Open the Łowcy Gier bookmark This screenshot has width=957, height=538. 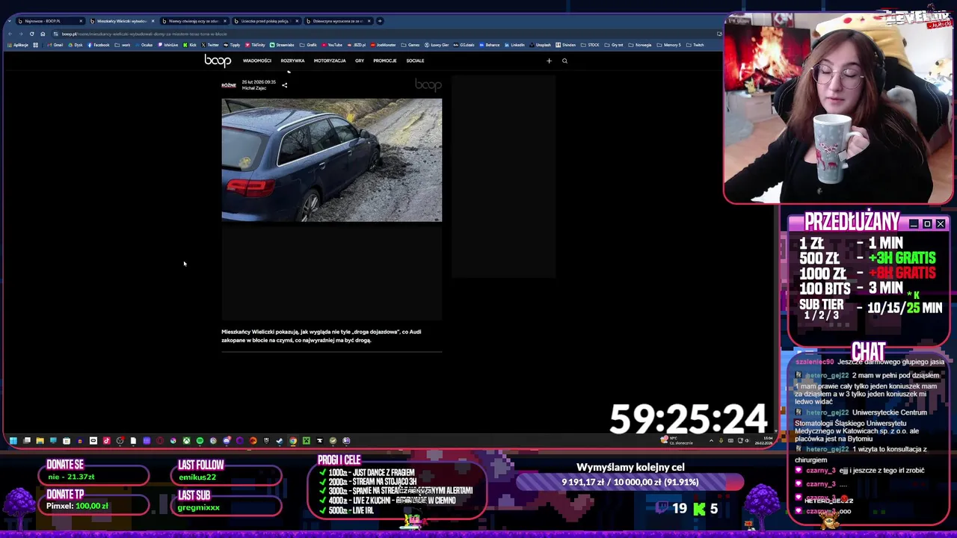point(437,45)
